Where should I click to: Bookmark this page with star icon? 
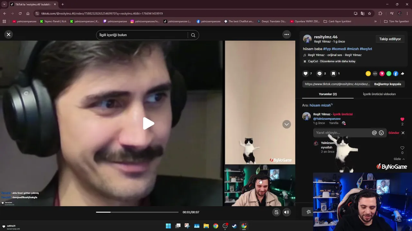pos(370,13)
